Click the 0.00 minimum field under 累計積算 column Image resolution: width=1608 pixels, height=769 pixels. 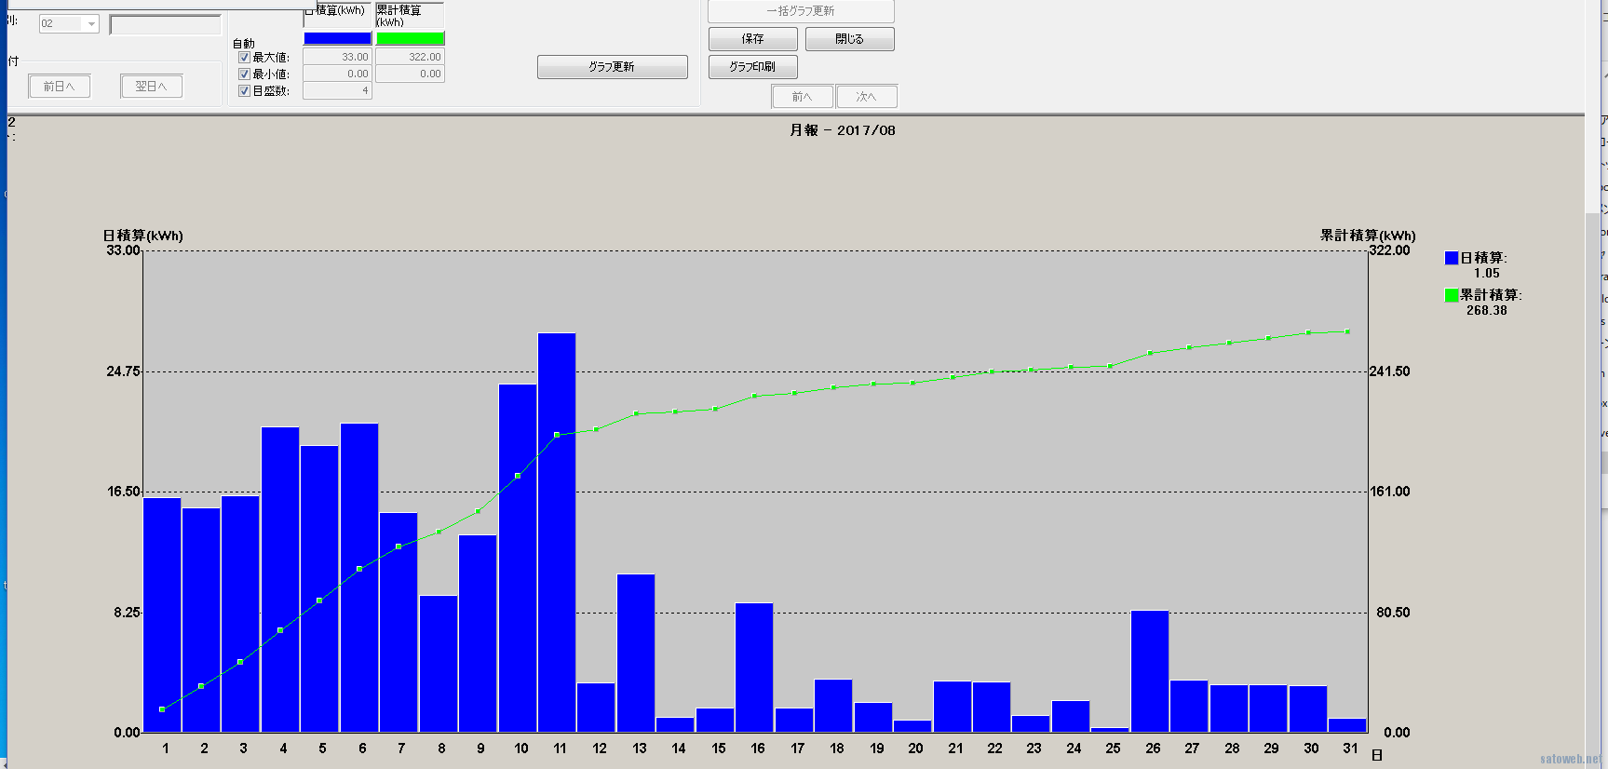coord(410,74)
